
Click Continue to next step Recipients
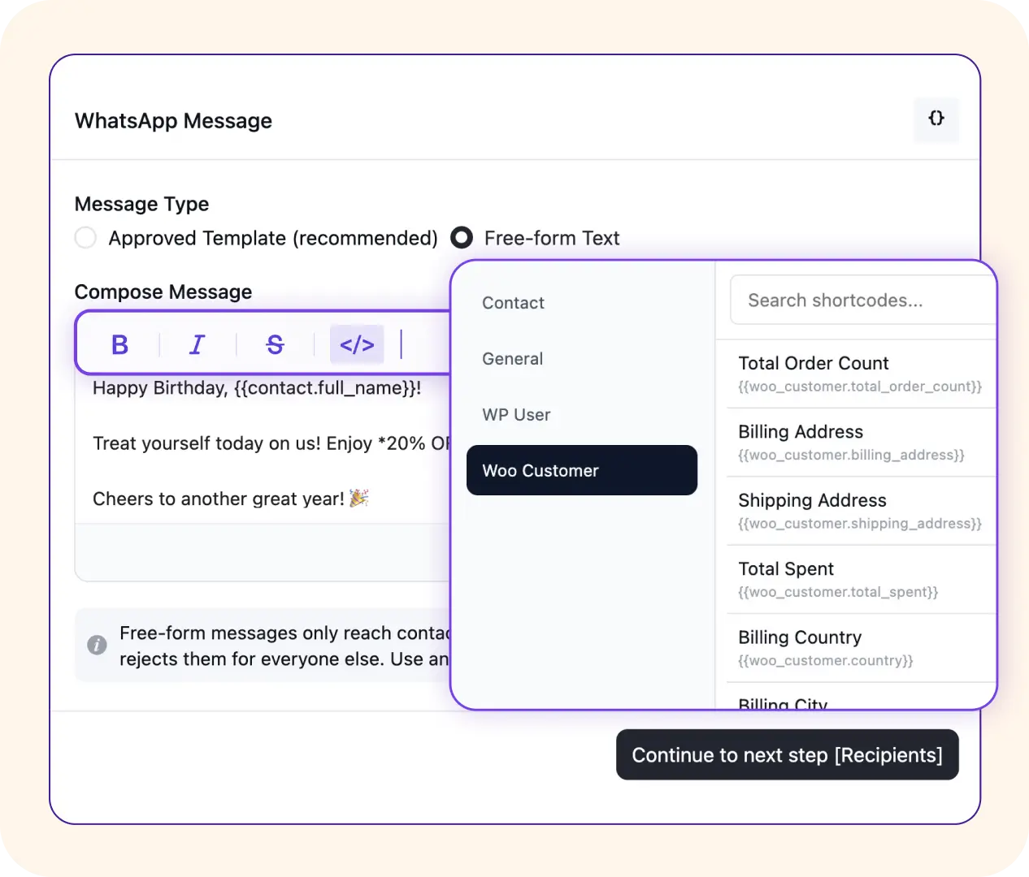pyautogui.click(x=788, y=755)
